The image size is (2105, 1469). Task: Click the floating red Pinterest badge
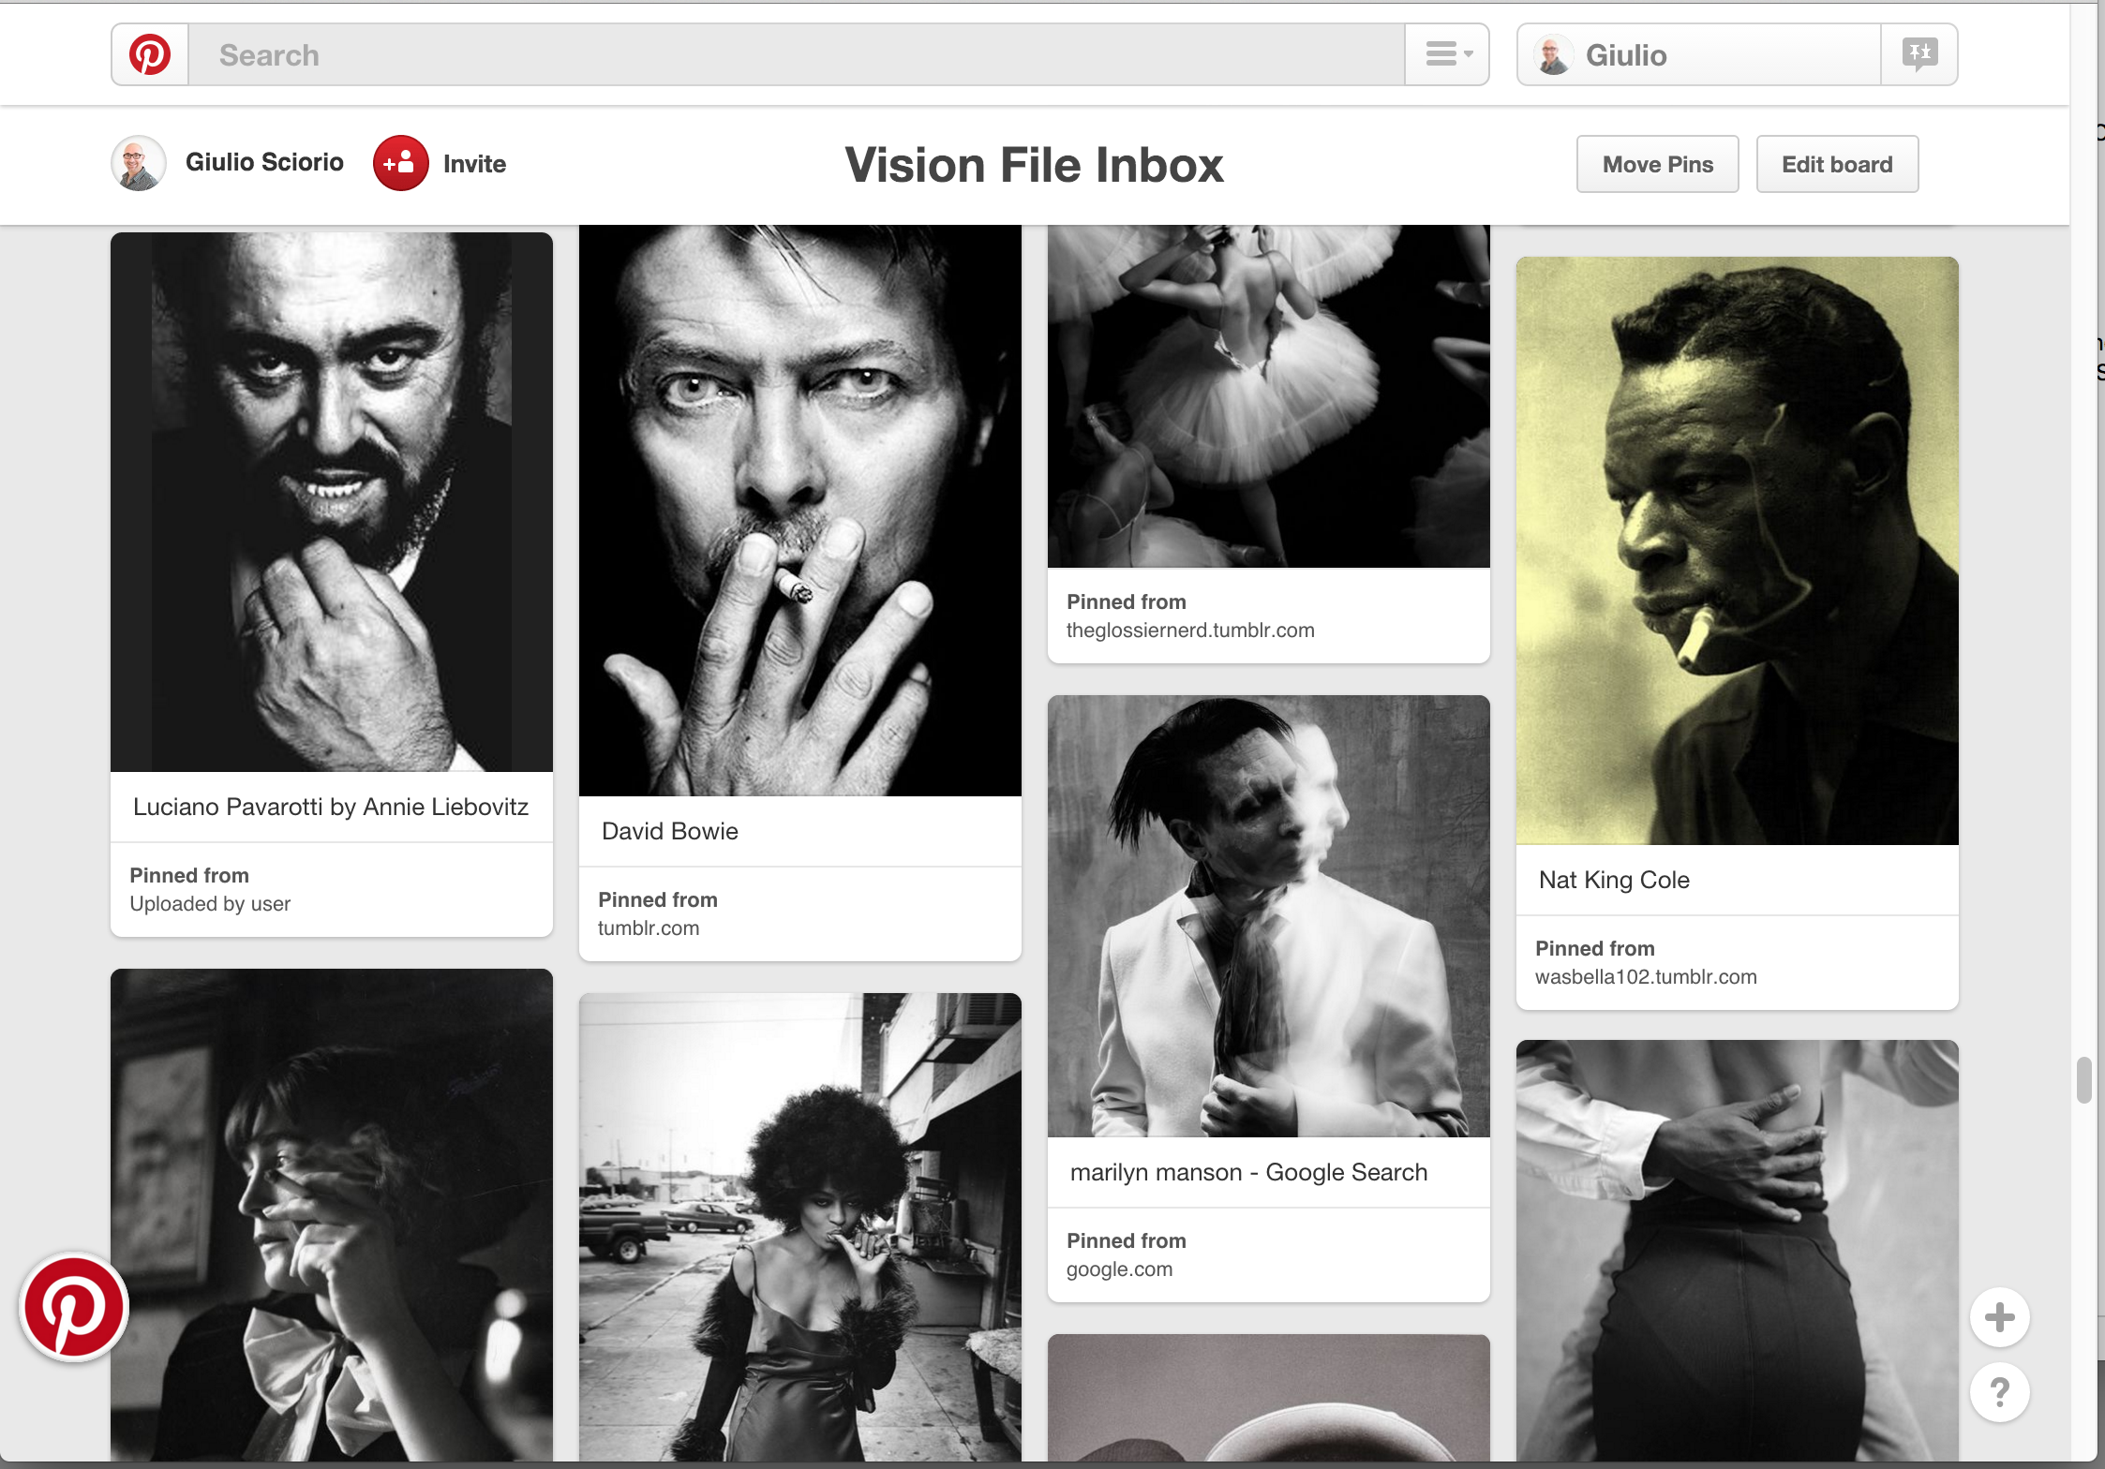[x=74, y=1307]
